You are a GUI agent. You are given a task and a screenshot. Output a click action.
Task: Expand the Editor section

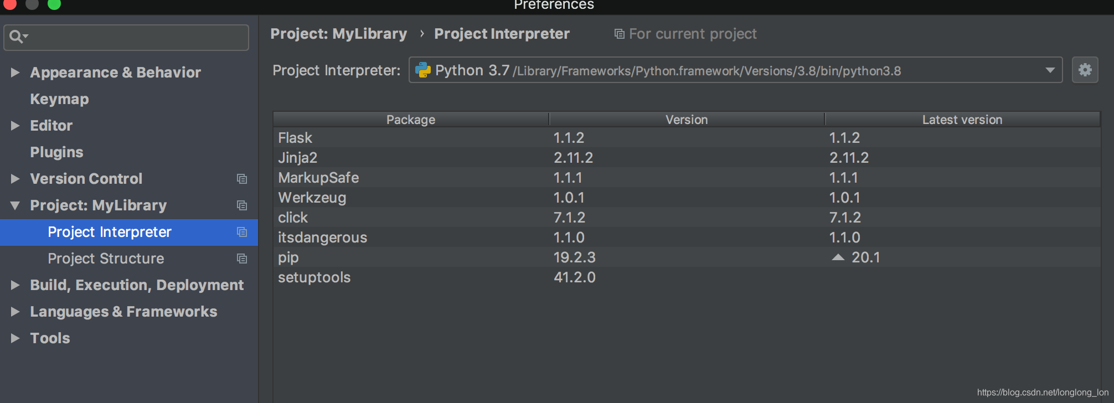point(15,126)
